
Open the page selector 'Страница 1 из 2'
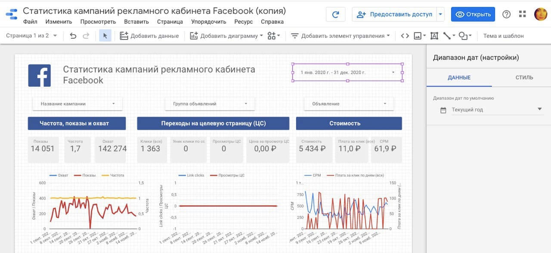tap(31, 36)
